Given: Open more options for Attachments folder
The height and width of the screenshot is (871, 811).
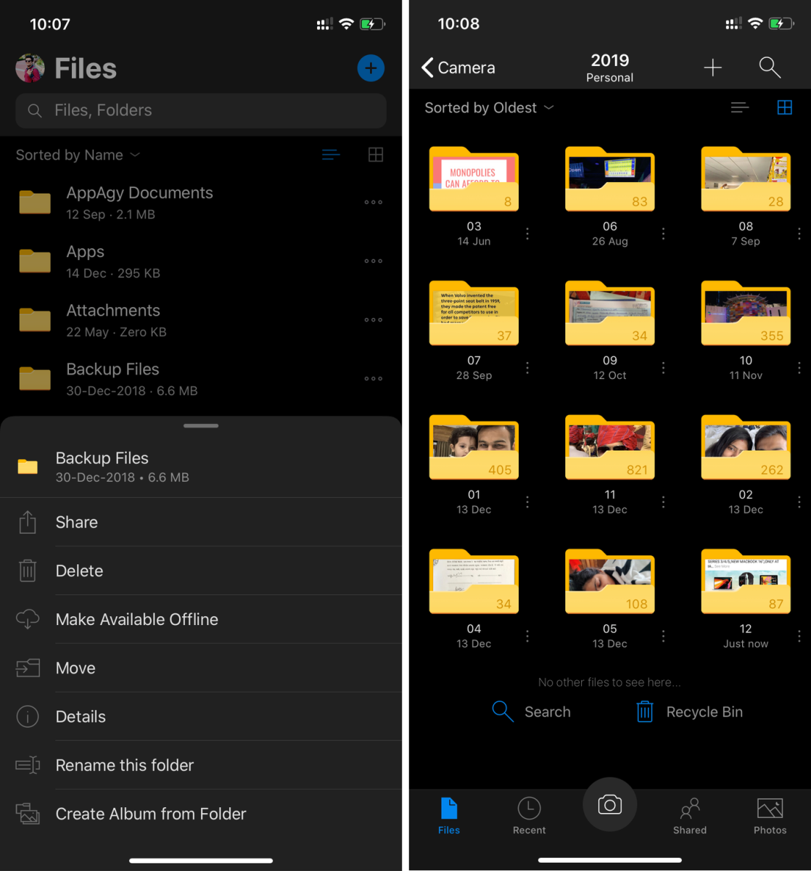Looking at the screenshot, I should coord(374,320).
